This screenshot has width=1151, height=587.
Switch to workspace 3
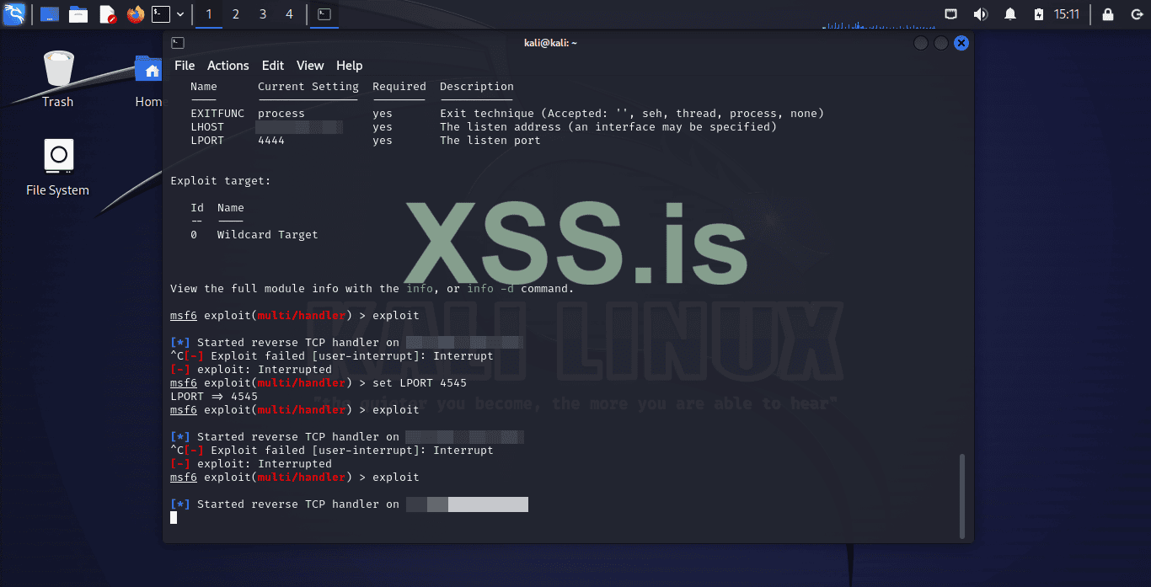click(263, 14)
